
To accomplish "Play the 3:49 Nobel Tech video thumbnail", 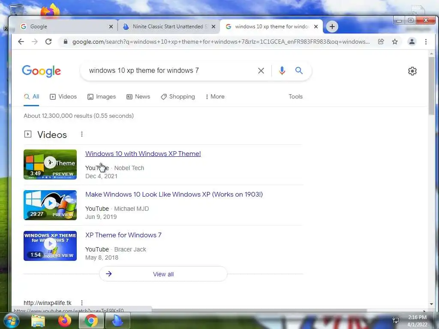I will click(50, 164).
